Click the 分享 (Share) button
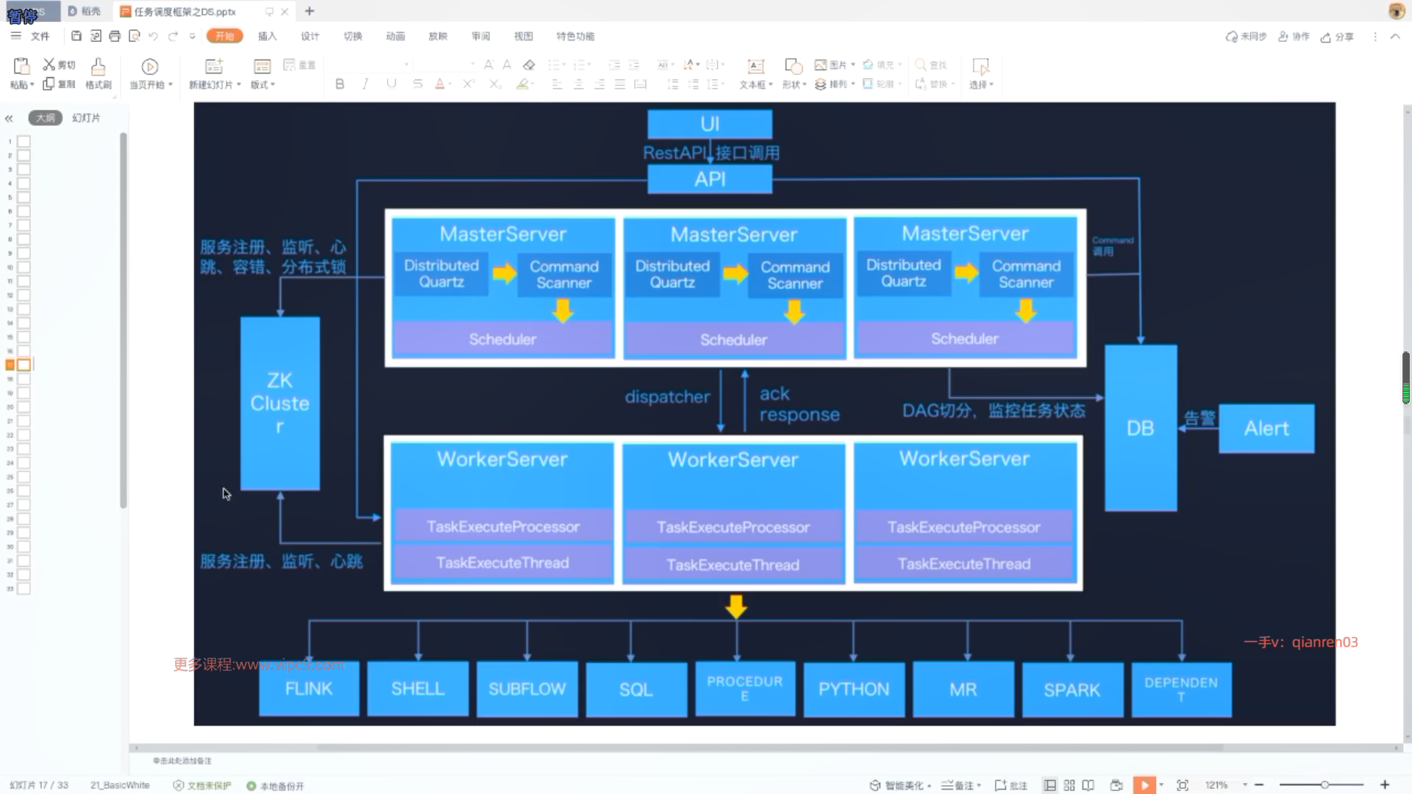This screenshot has height=794, width=1412. click(1337, 37)
